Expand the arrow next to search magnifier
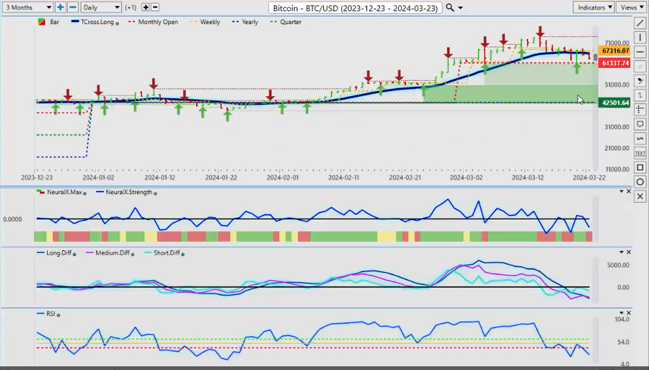 tap(460, 8)
